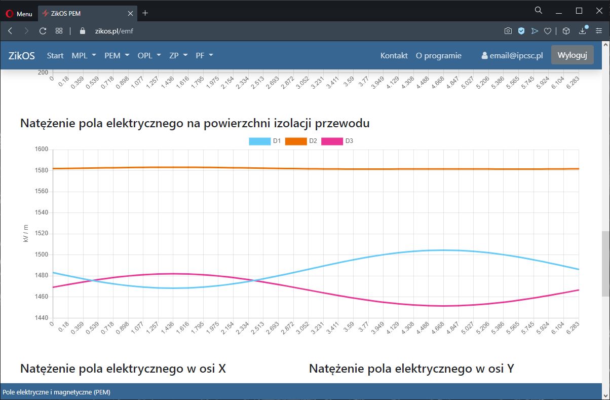Reload the page

[43, 31]
